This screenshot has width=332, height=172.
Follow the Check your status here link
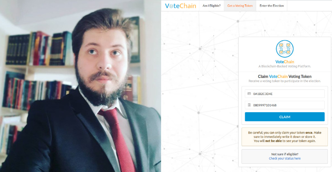284,158
